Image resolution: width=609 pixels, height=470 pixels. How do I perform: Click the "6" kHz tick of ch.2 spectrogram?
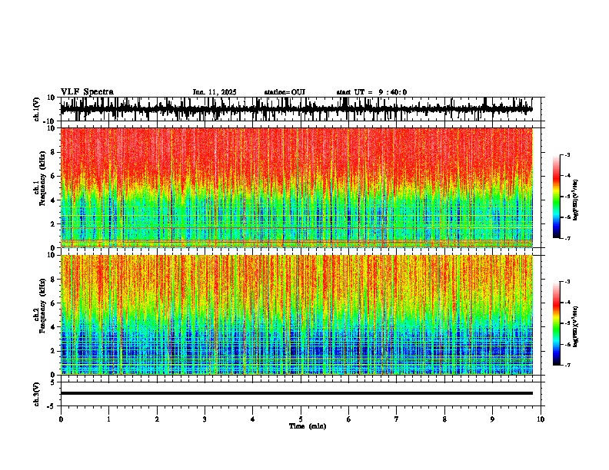point(54,303)
